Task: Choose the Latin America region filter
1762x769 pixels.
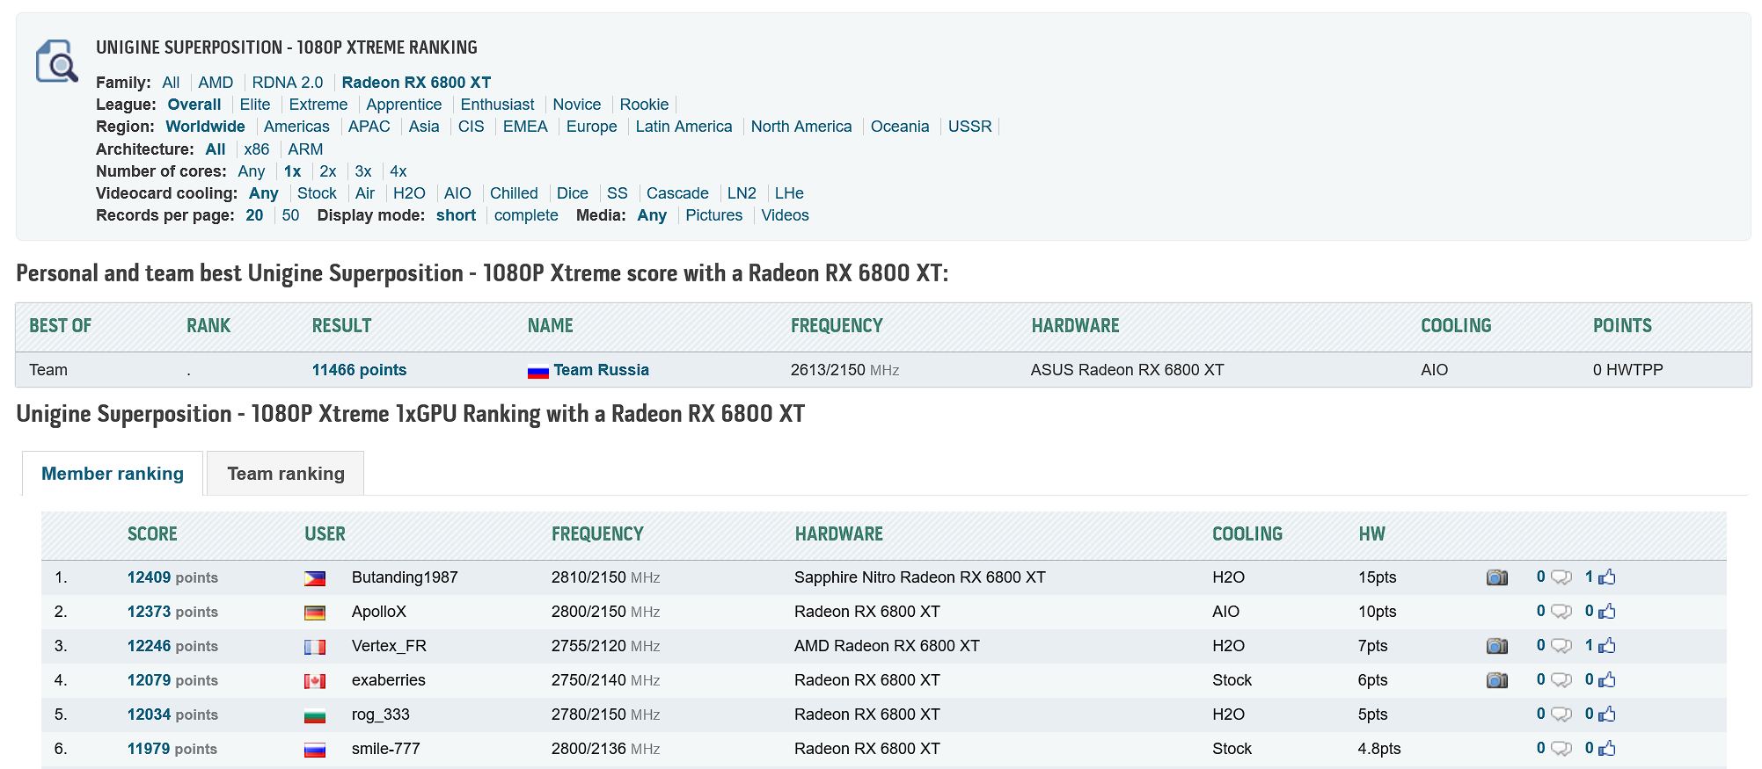Action: click(x=684, y=127)
